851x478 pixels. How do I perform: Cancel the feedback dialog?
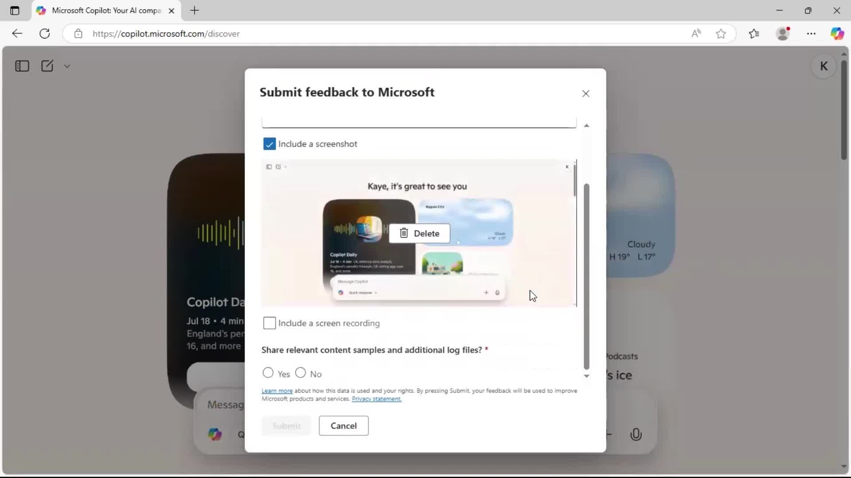point(344,426)
